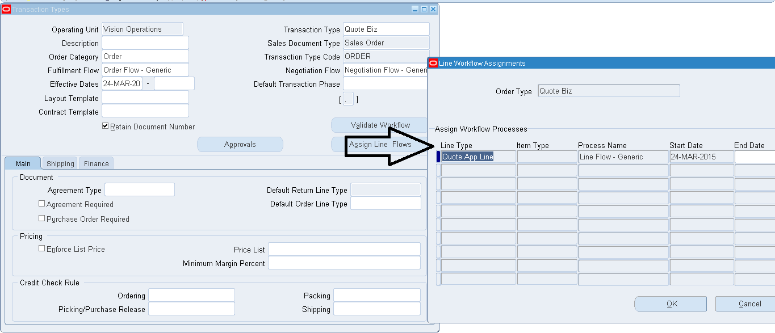
Task: Toggle Retain Document Number checkbox
Action: click(105, 126)
